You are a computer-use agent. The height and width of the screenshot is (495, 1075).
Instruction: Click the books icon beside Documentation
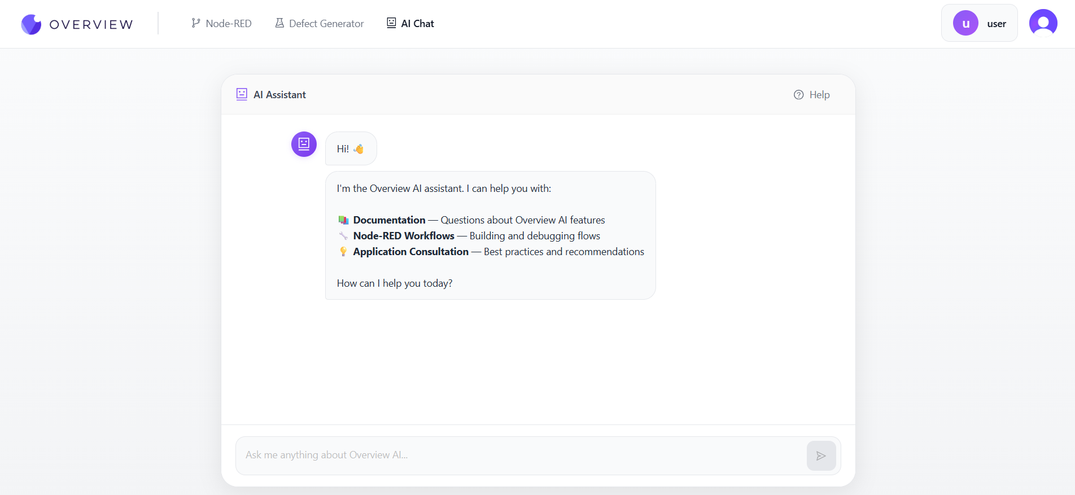point(343,220)
